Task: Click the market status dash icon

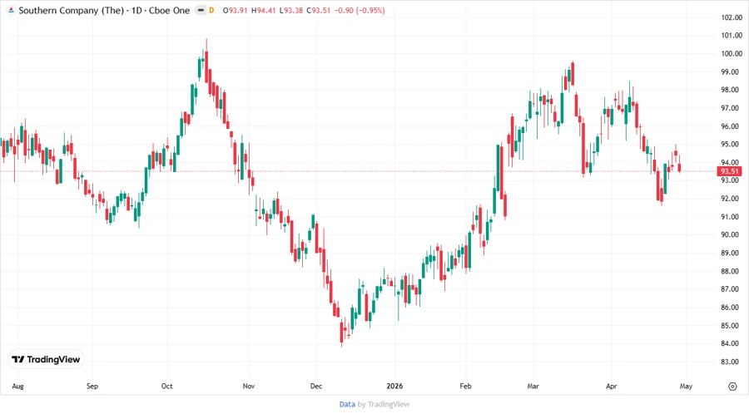Action: click(201, 10)
